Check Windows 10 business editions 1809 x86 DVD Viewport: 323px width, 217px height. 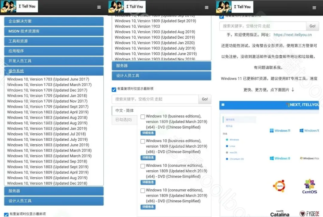(143, 141)
